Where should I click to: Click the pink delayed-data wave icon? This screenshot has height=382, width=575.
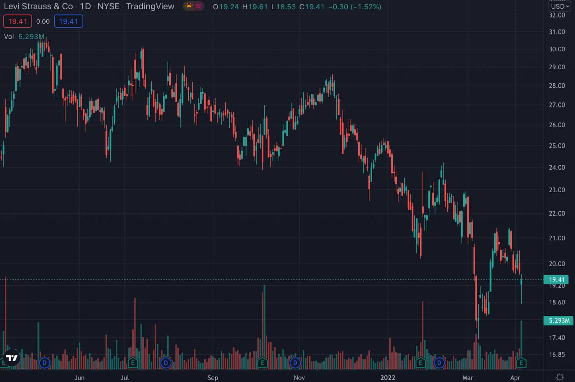(198, 6)
